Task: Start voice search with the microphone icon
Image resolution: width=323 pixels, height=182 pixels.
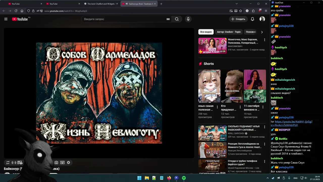Action: [188, 19]
